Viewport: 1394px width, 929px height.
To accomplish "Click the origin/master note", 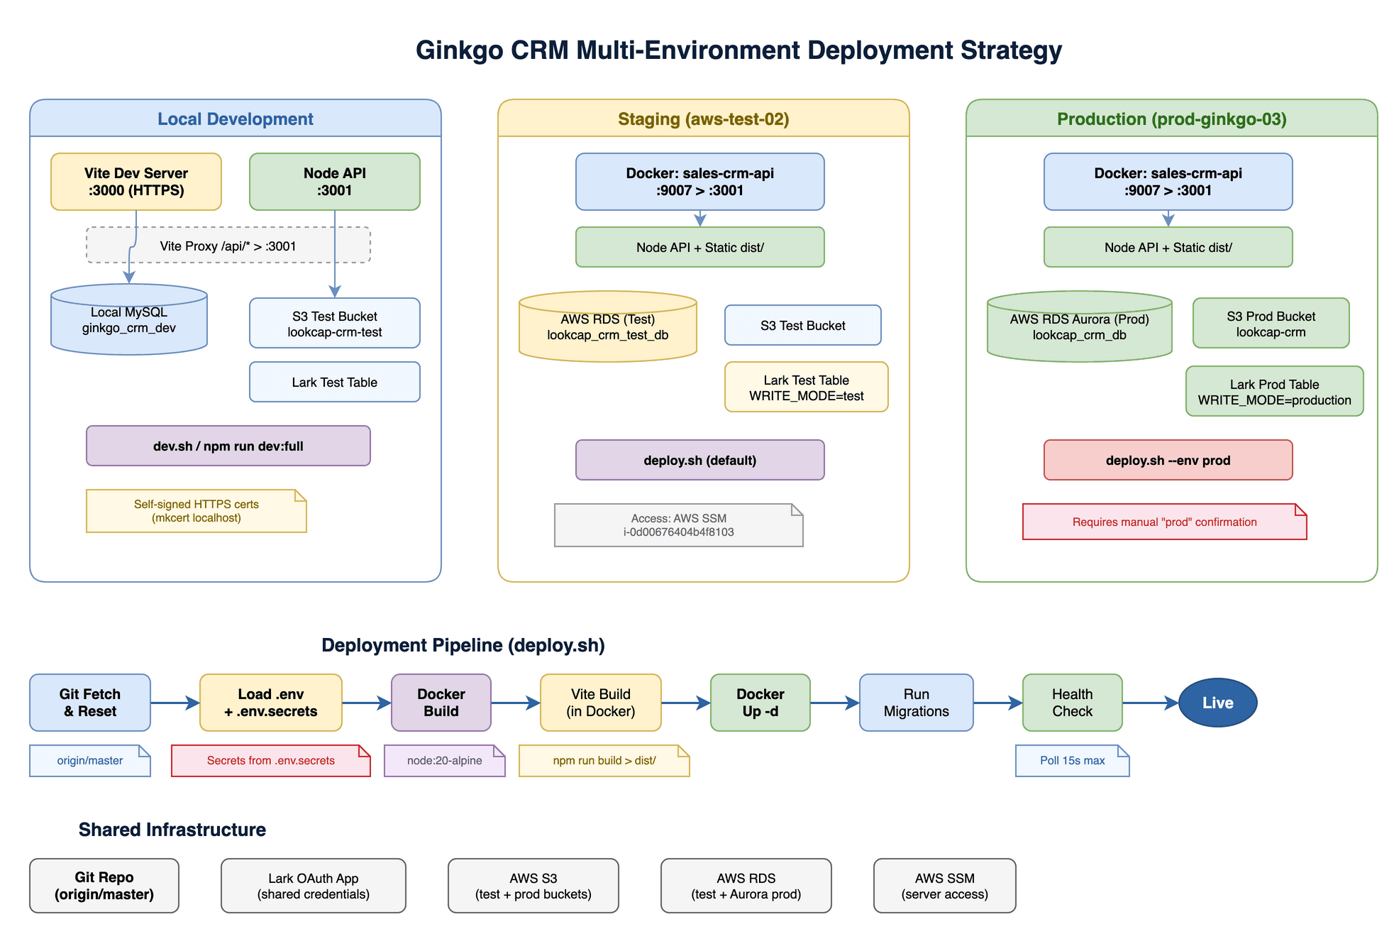I will click(x=90, y=761).
